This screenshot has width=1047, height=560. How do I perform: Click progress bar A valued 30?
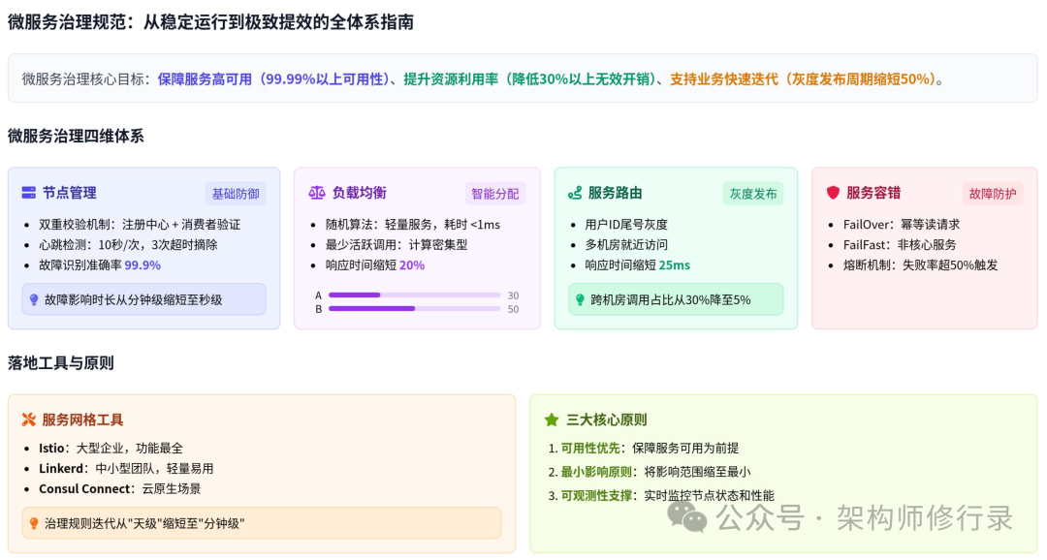(415, 296)
